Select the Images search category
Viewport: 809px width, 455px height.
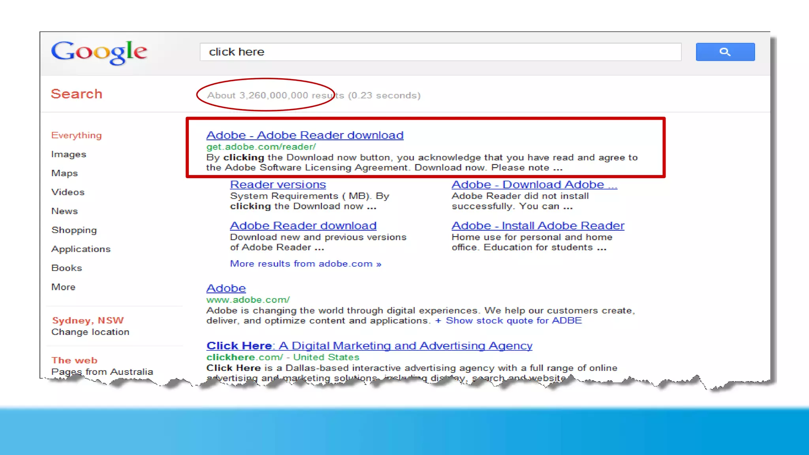coord(69,154)
